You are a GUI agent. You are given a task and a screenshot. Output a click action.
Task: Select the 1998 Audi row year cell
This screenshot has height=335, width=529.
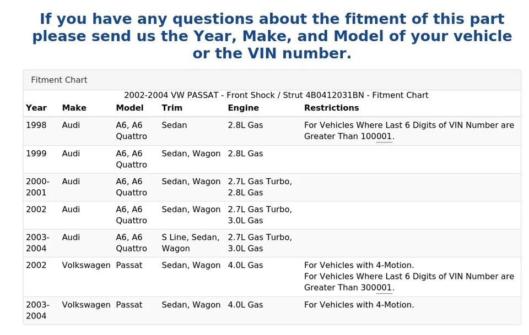(36, 125)
